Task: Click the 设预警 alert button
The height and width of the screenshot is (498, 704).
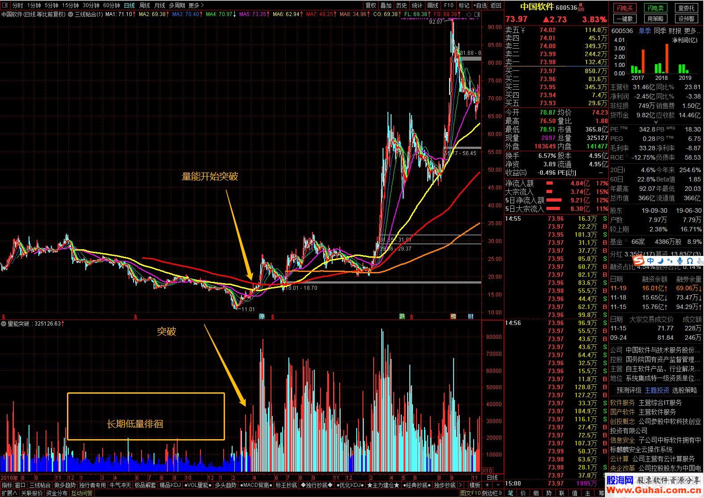Action: (686, 19)
